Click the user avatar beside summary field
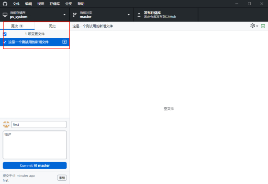 [6, 124]
